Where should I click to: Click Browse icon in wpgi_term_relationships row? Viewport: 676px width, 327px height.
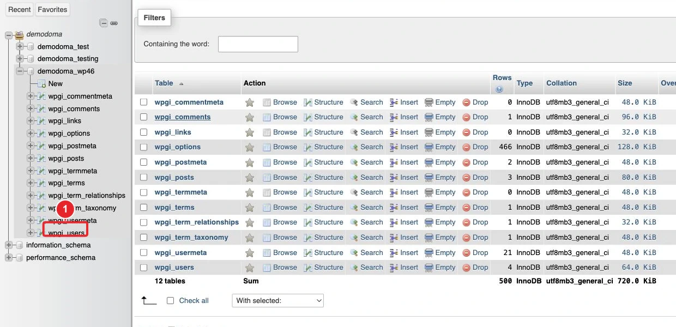point(267,222)
